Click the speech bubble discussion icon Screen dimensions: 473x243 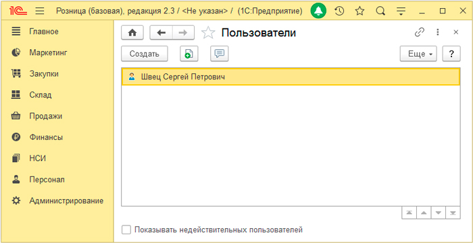tap(220, 54)
